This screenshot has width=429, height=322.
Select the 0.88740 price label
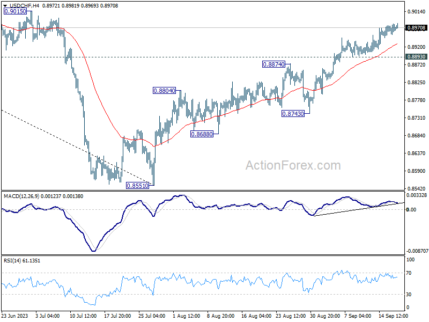click(x=273, y=64)
